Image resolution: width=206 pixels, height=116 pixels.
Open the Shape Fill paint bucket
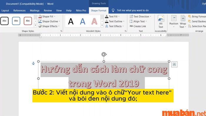coord(40,16)
